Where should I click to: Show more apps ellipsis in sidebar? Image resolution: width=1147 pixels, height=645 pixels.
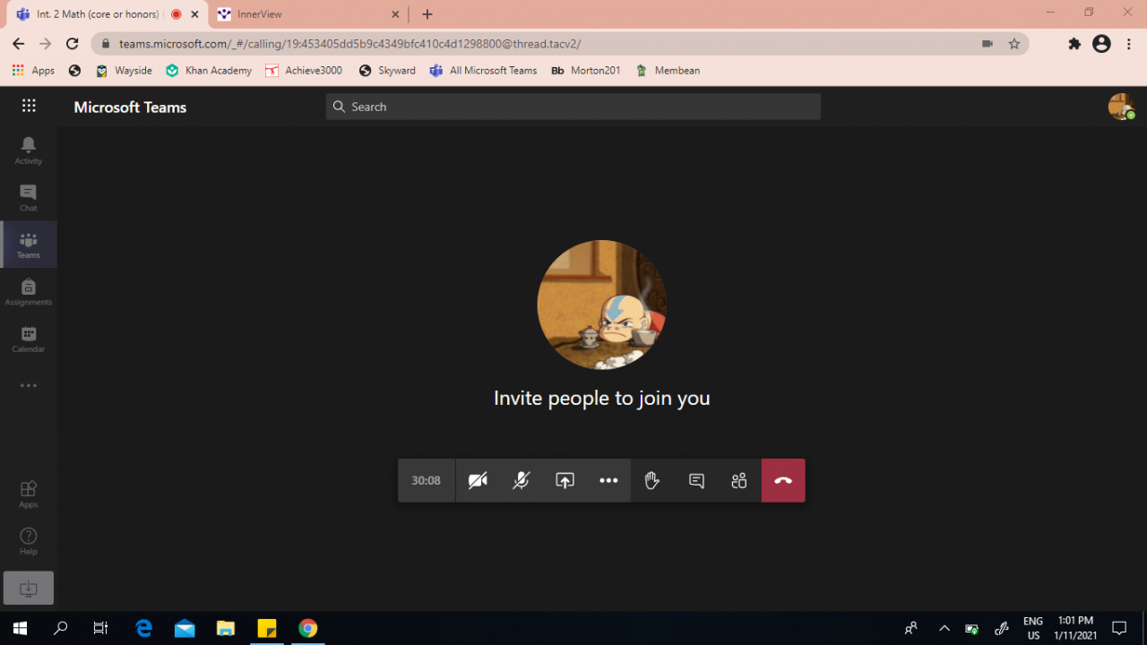pos(29,386)
